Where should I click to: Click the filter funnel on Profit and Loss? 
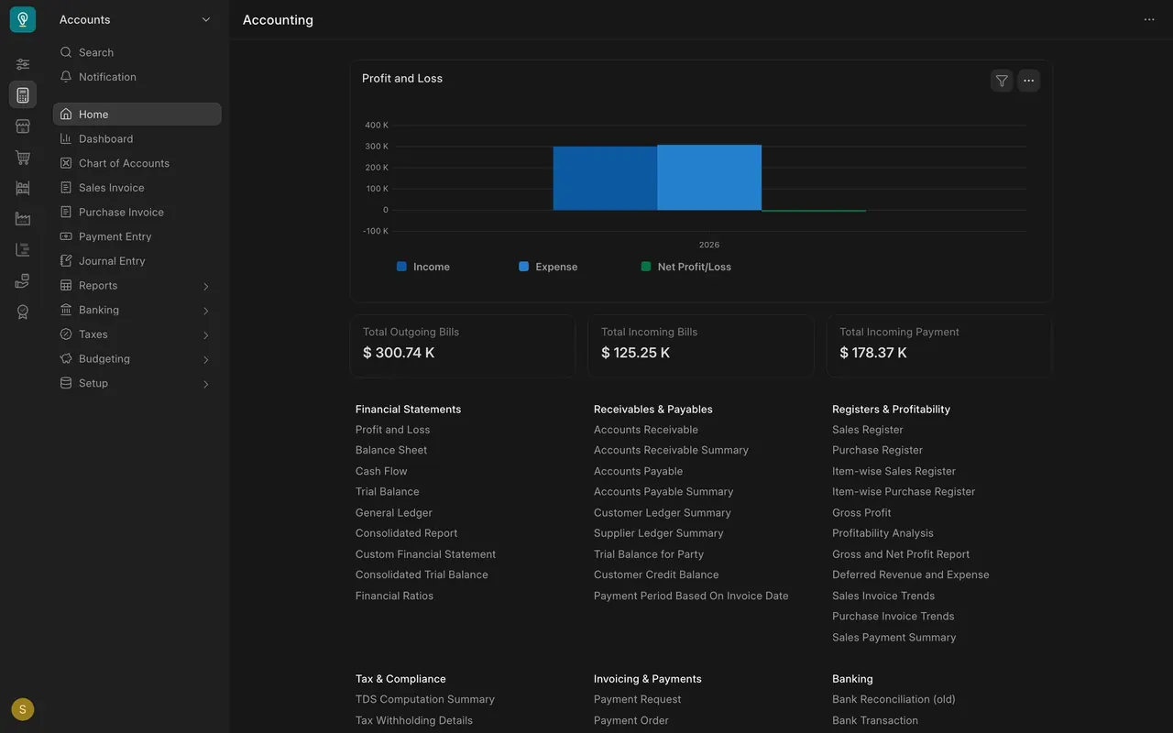click(x=1002, y=81)
